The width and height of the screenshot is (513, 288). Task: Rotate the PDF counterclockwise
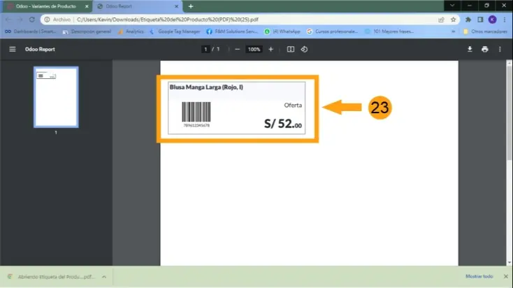pos(304,50)
